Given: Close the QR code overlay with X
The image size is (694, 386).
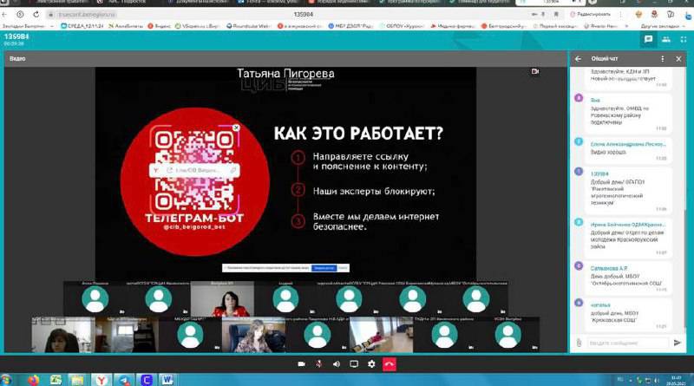Looking at the screenshot, I should [236, 128].
